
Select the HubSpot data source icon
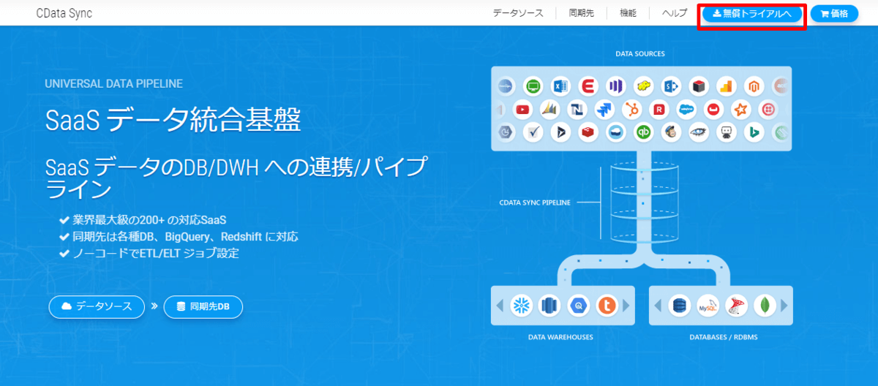coord(632,110)
